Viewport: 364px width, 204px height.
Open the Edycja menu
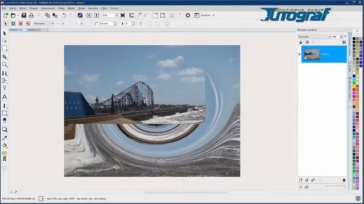(13, 8)
